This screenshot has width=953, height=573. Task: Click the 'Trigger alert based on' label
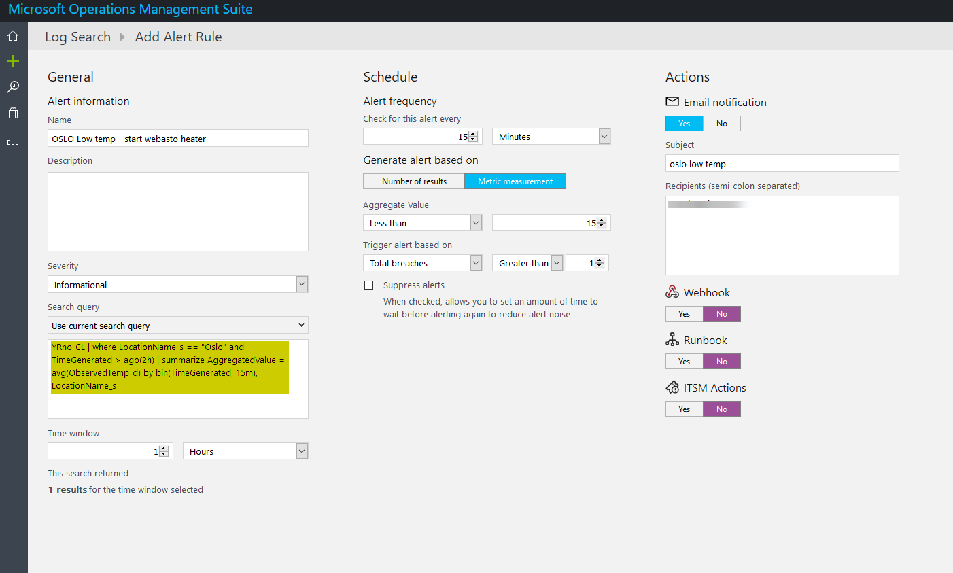407,245
